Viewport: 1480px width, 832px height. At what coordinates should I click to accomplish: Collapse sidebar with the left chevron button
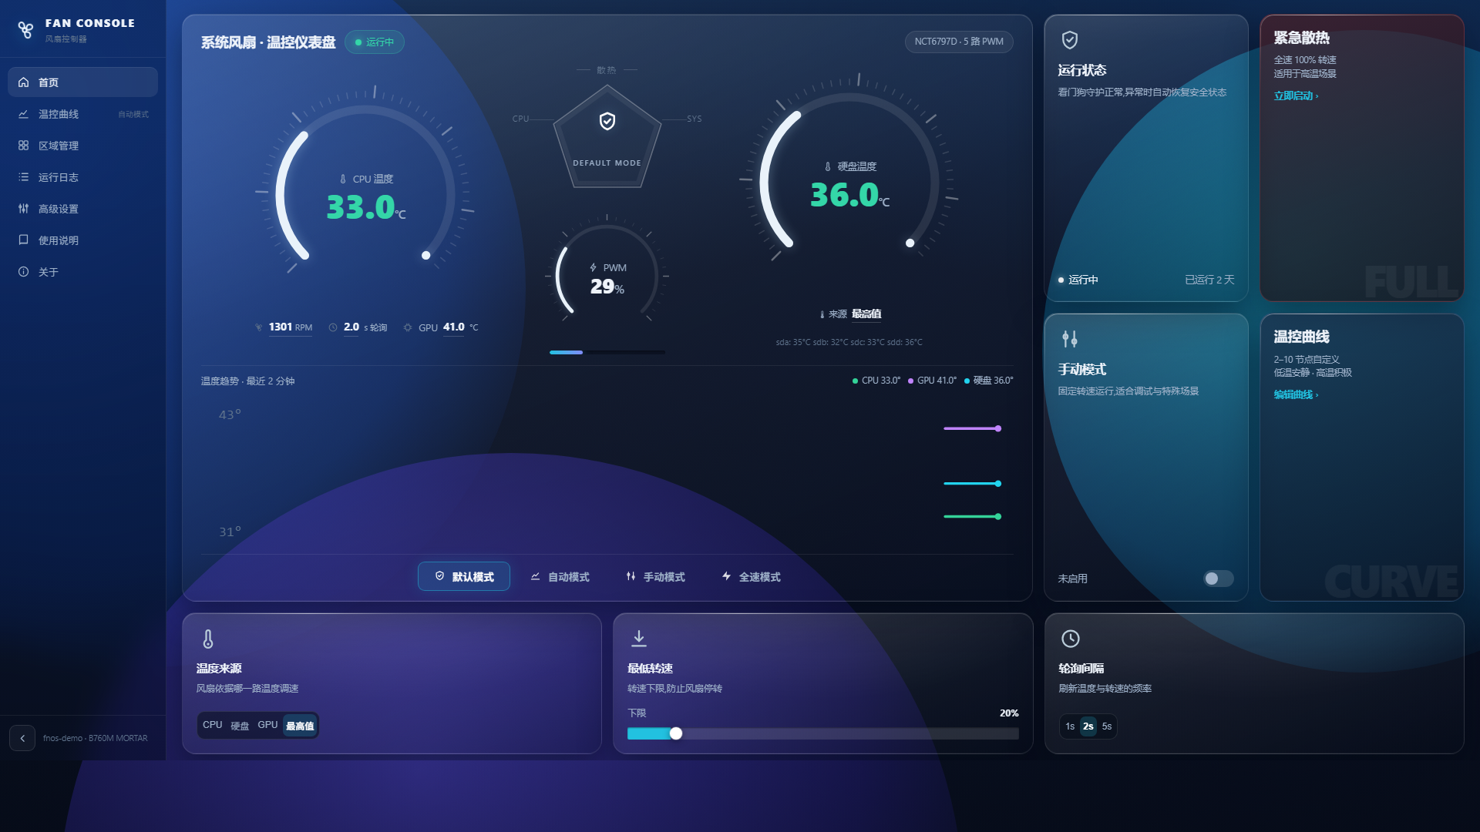22,738
